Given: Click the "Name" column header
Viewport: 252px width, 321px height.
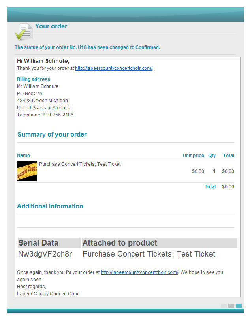Looking at the screenshot, I should [x=23, y=156].
